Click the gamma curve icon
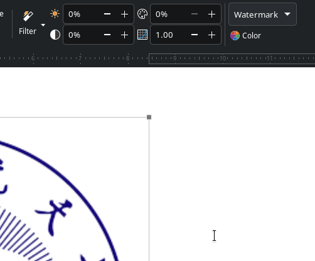 coord(142,35)
